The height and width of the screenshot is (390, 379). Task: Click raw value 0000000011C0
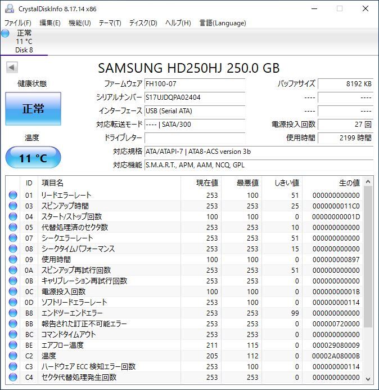(x=336, y=206)
